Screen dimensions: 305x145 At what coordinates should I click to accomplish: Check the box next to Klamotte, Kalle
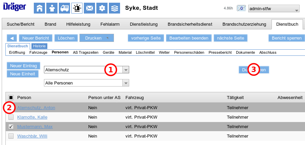(x=11, y=117)
